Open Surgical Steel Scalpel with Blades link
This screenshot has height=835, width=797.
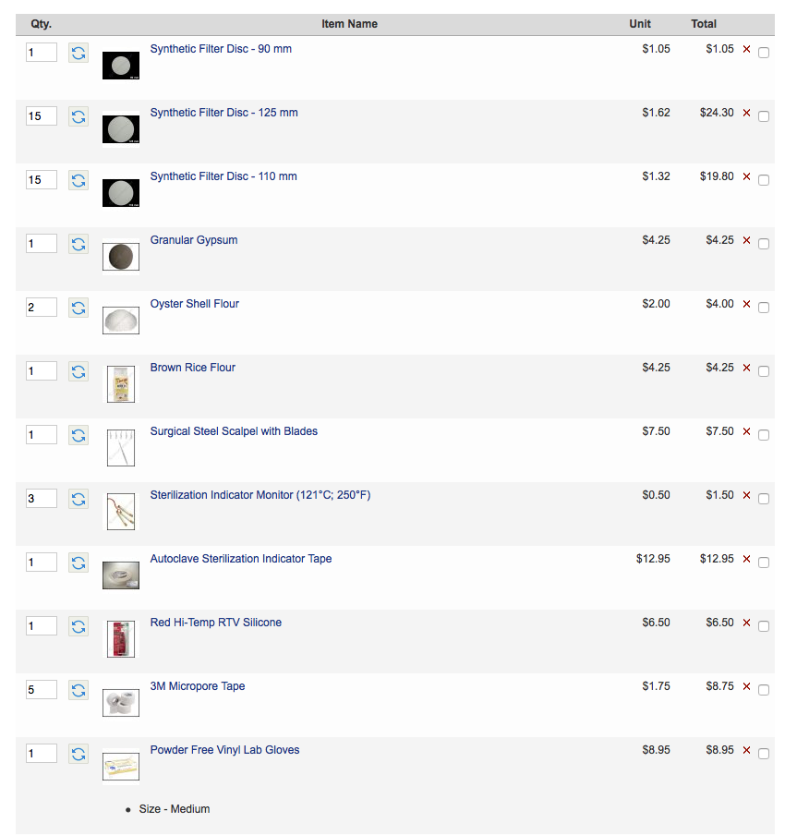(234, 431)
